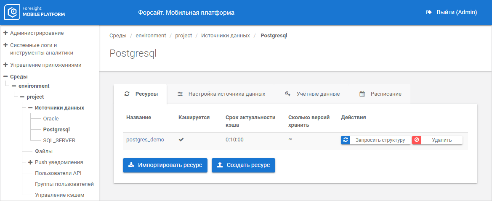Go to Источники данных breadcrumb
Screen dimensions: 492x201
[x=225, y=36]
